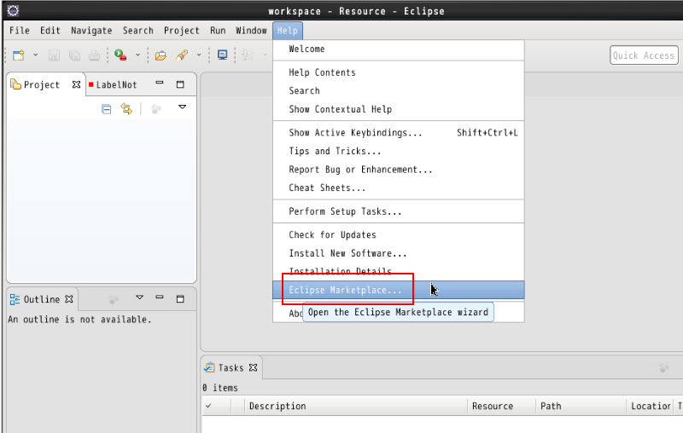Image resolution: width=683 pixels, height=433 pixels.
Task: Select Cheat Sheets...
Action: pos(399,188)
